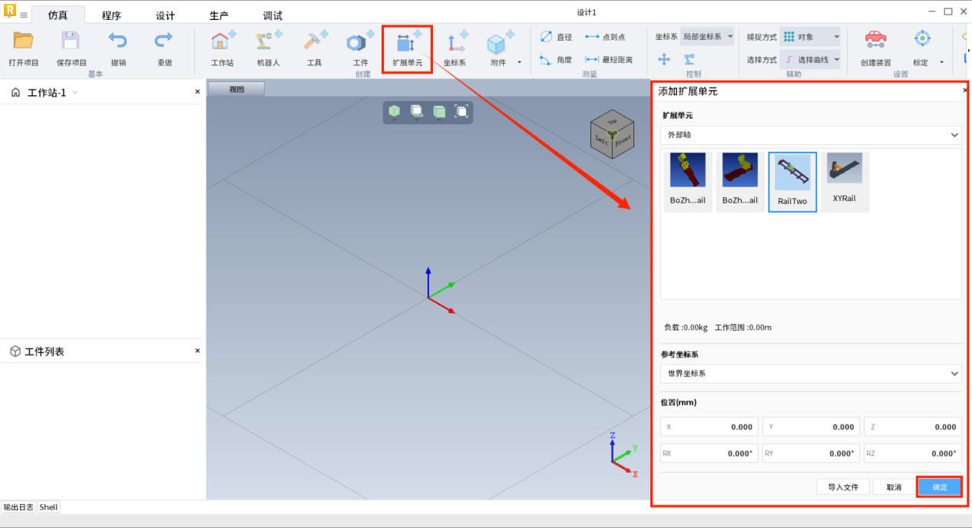Click the X position input field
This screenshot has height=528, width=972.
(709, 427)
